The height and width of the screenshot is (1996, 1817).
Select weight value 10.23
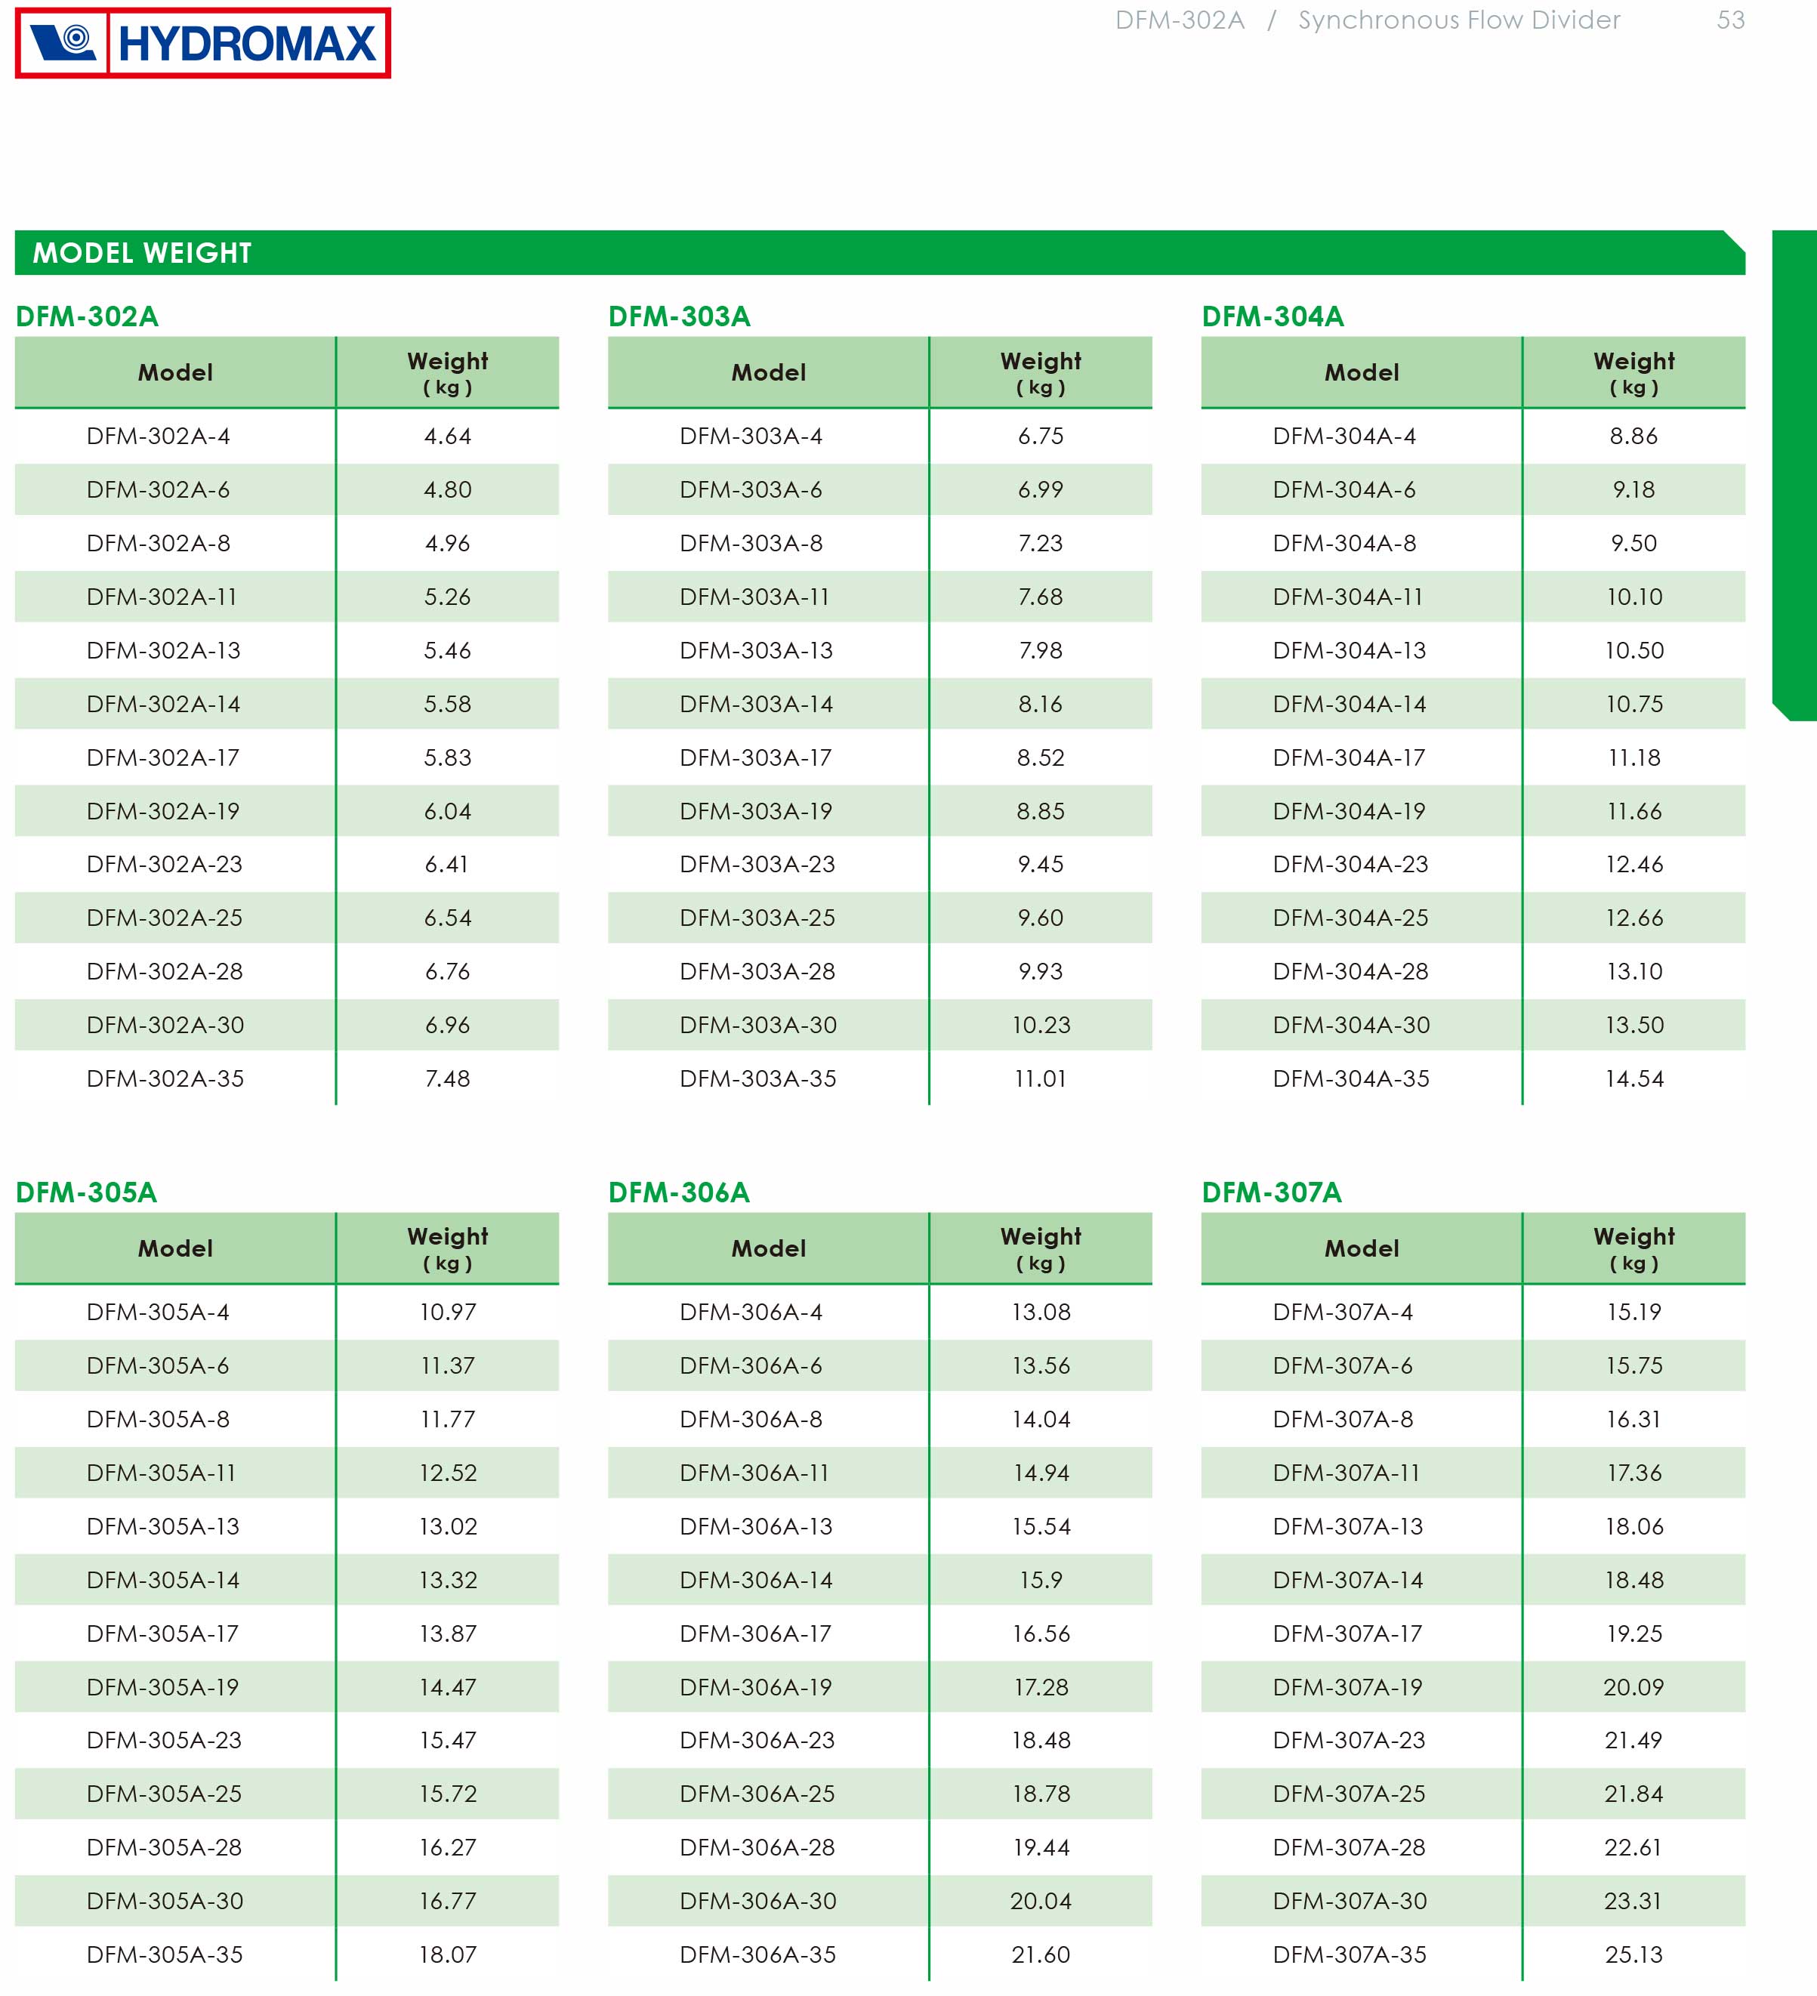tap(1041, 1026)
